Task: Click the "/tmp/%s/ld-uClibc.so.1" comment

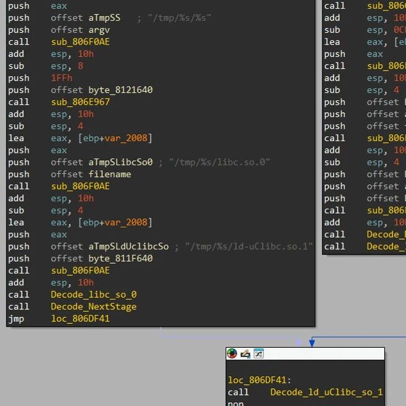Action: tap(249, 246)
